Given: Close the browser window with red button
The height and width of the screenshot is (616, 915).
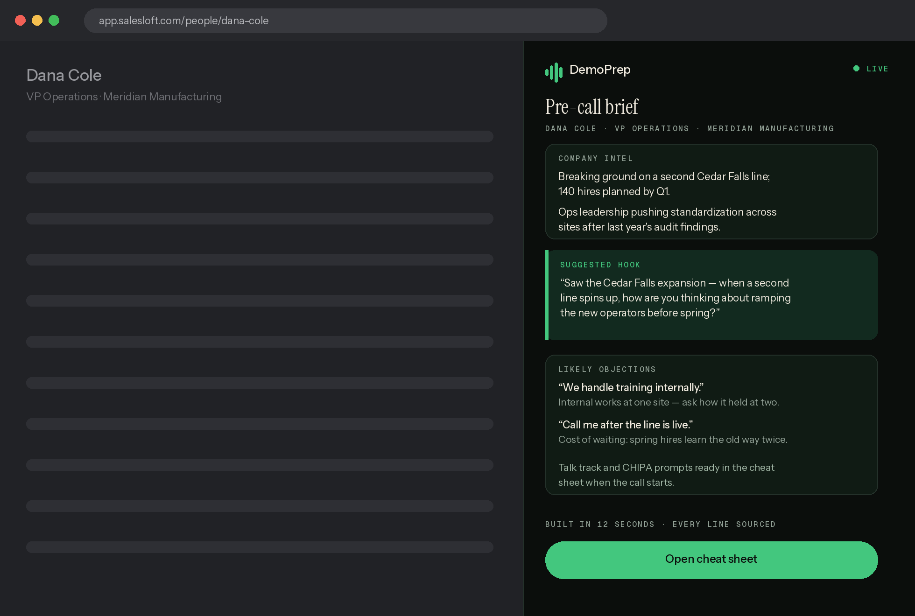Looking at the screenshot, I should pyautogui.click(x=20, y=21).
